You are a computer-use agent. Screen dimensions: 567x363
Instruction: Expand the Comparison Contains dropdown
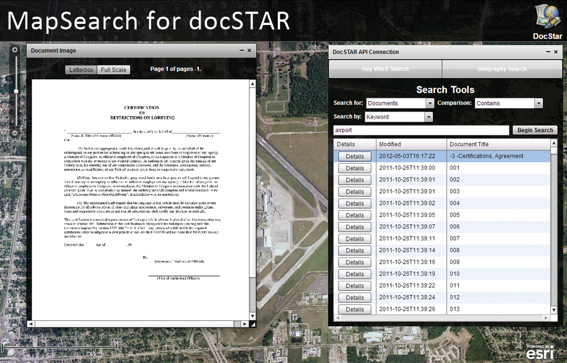coord(538,103)
